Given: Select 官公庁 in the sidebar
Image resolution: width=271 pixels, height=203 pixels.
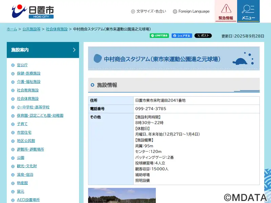Looking at the screenshot, I should pyautogui.click(x=22, y=65).
